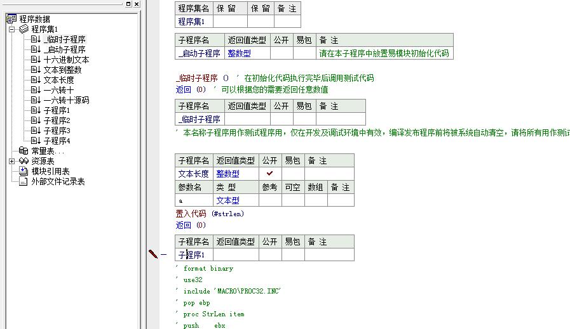Click the 子程序1 subroutine icon in tree
This screenshot has height=329, width=570.
pos(36,110)
